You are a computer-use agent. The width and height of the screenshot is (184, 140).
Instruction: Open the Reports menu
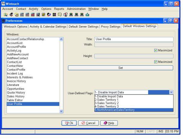59,9
